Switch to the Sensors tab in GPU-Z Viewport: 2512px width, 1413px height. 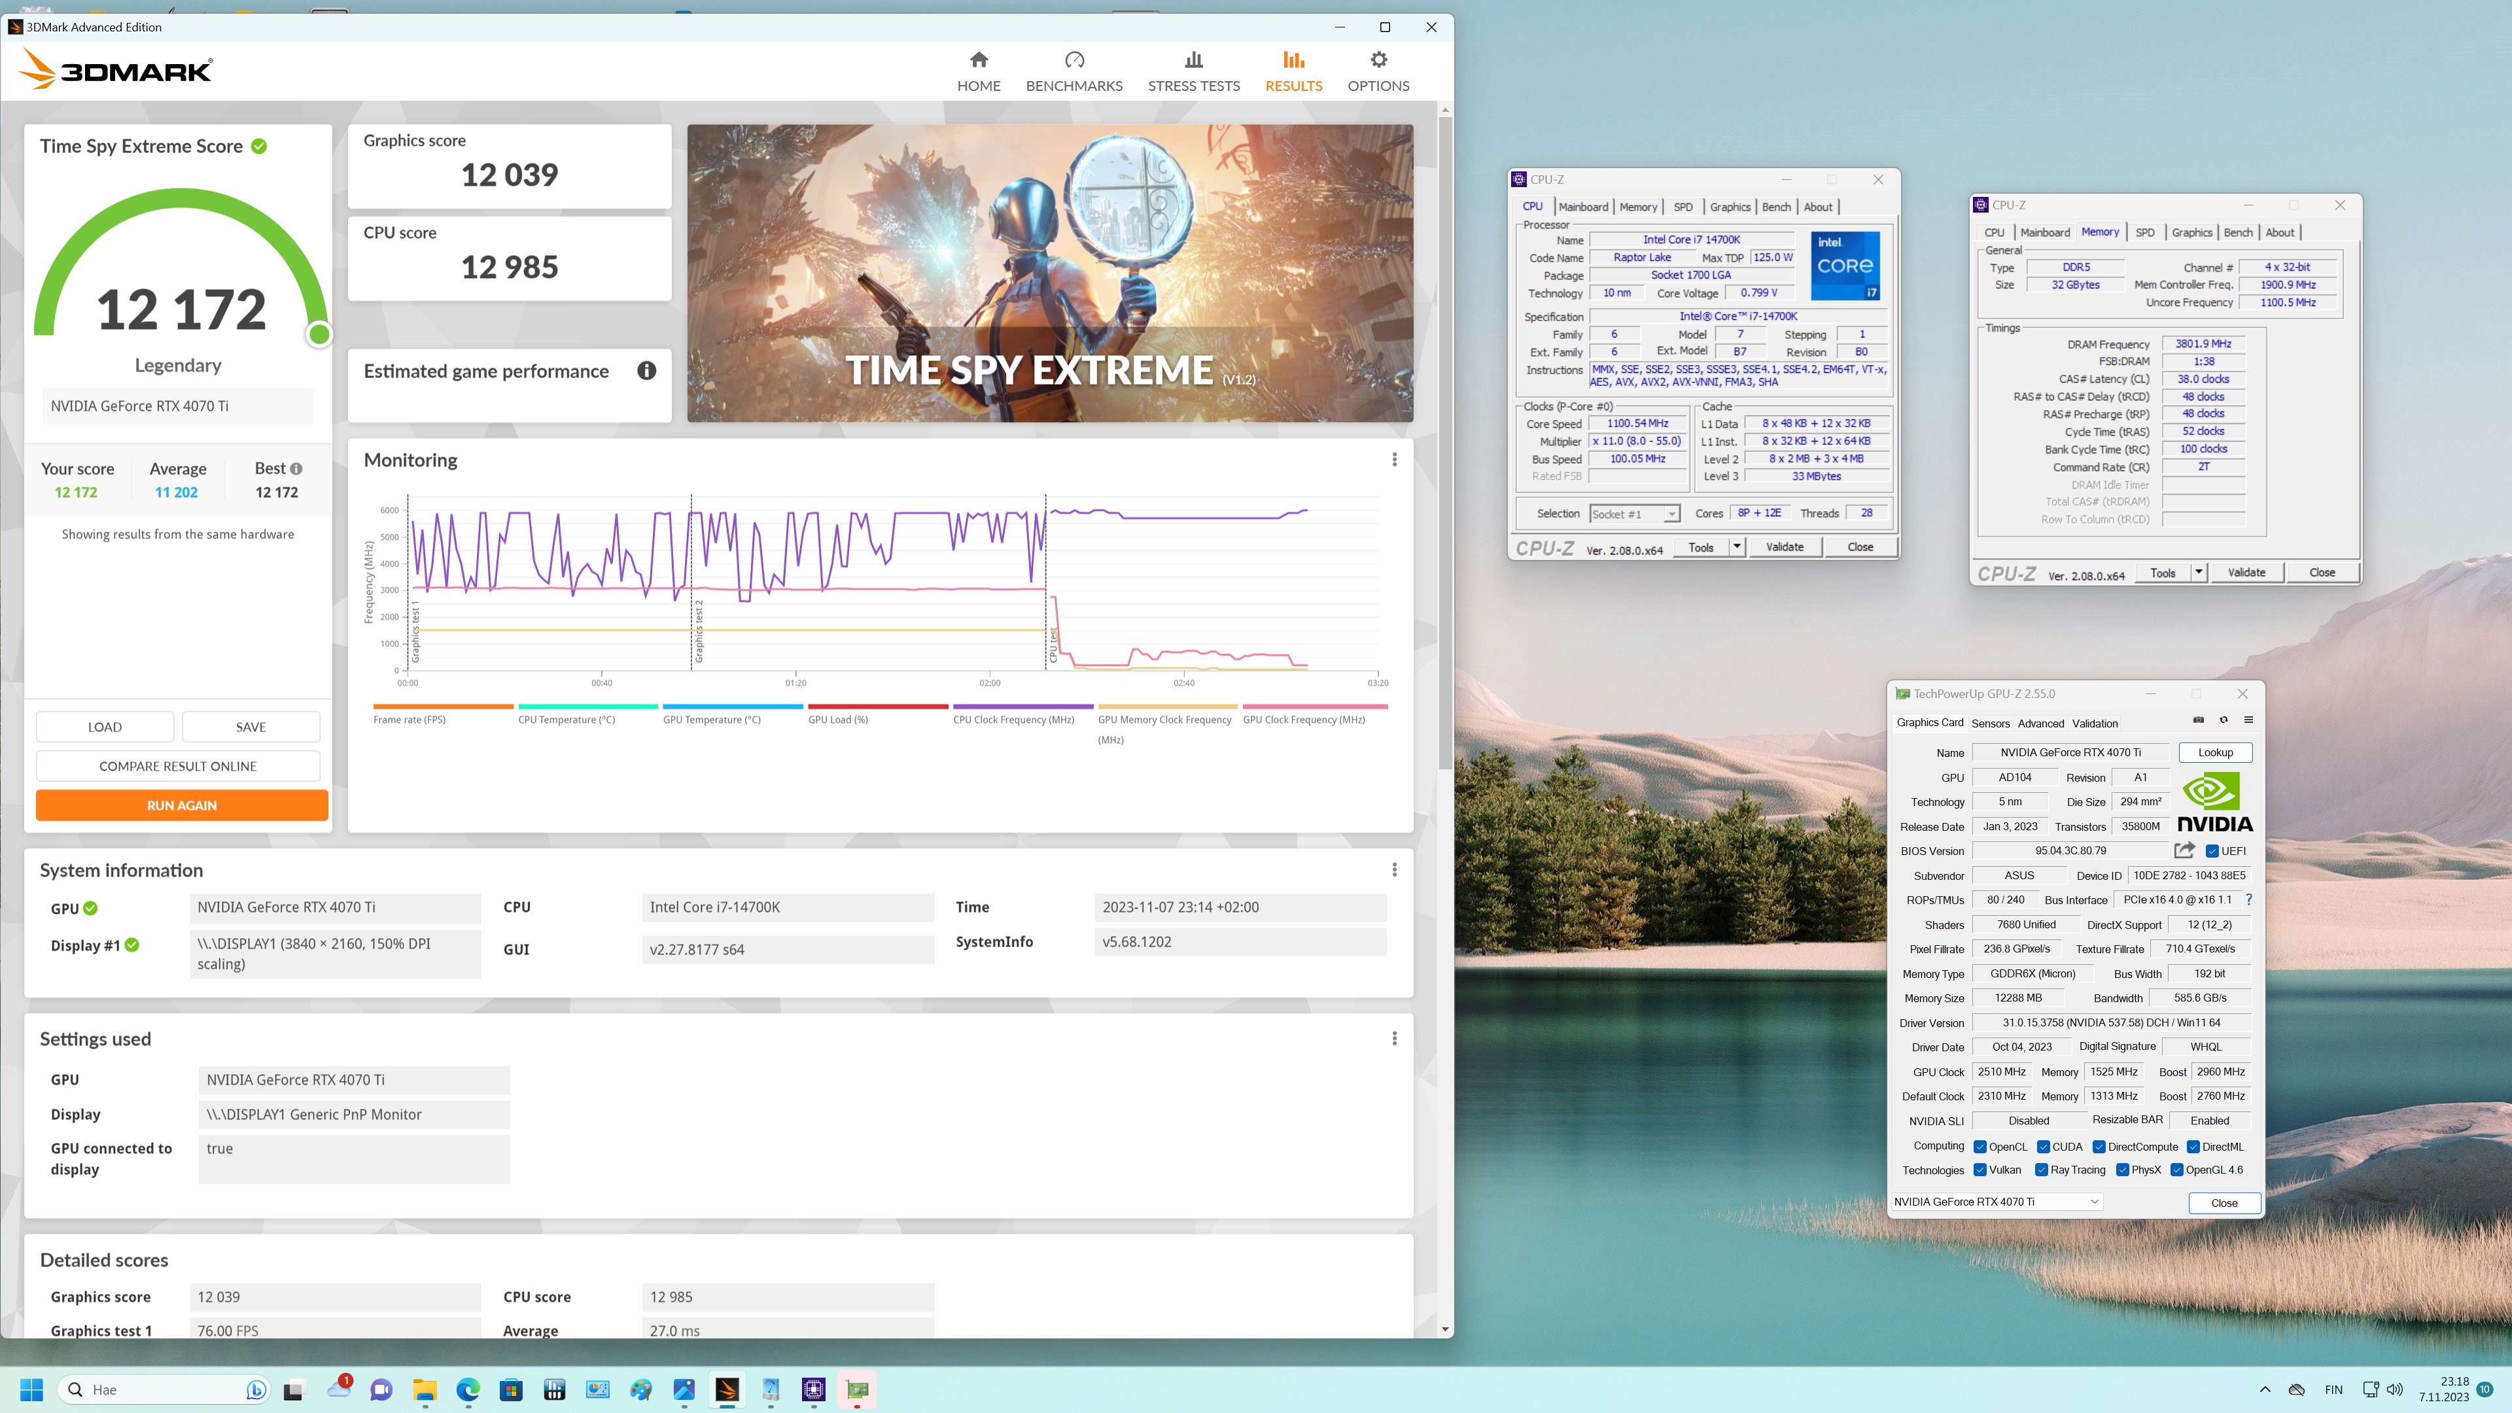1990,724
